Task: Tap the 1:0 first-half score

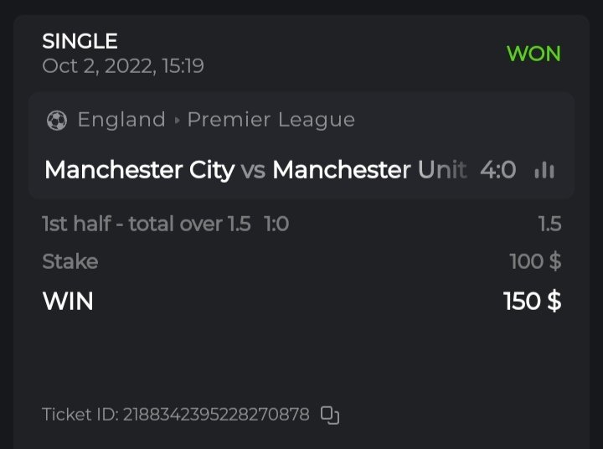Action: coord(276,224)
